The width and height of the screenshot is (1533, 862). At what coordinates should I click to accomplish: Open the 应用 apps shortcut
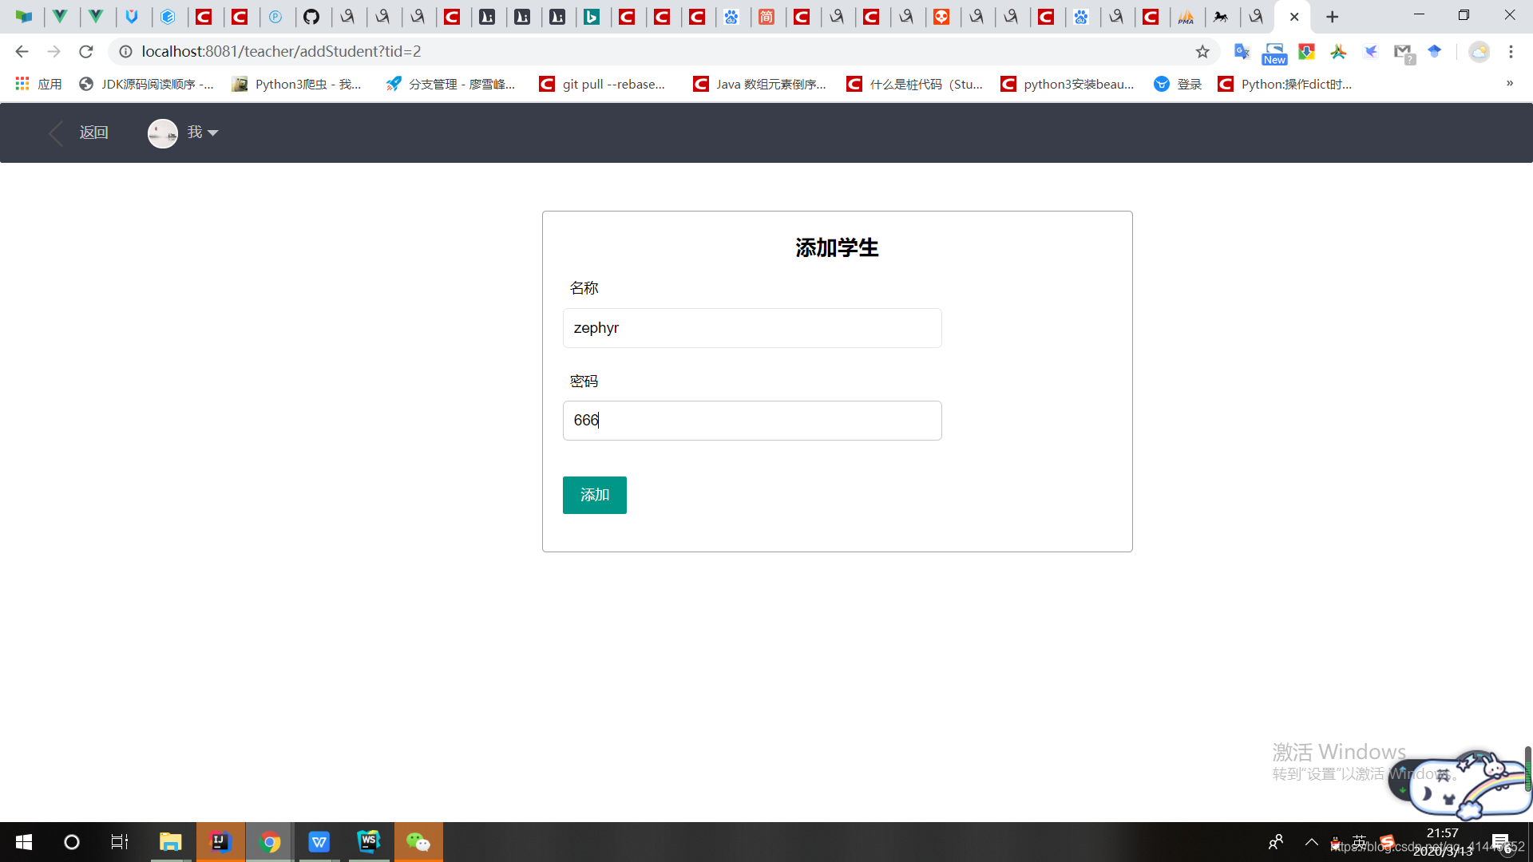[x=38, y=84]
